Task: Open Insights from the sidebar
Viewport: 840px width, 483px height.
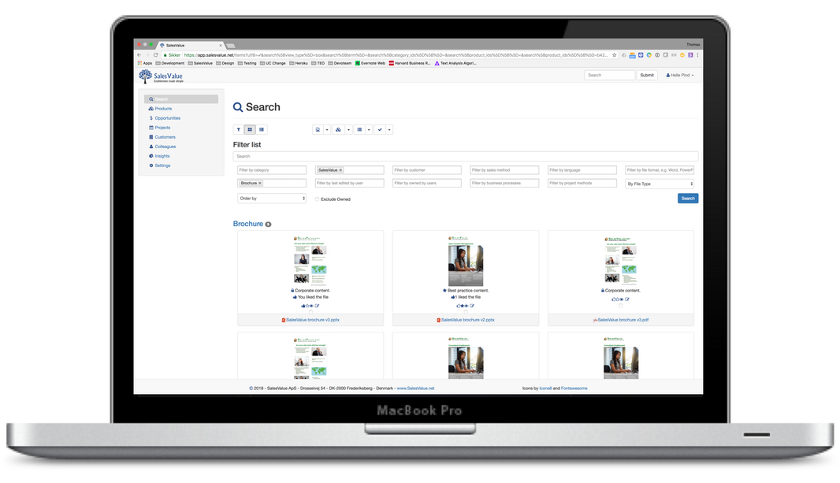Action: 162,156
